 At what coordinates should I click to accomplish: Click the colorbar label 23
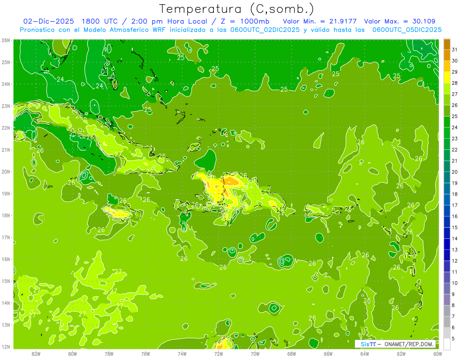(x=455, y=139)
